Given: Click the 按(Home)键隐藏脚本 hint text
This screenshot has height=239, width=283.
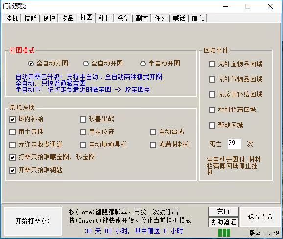Looking at the screenshot, I should (123, 212).
